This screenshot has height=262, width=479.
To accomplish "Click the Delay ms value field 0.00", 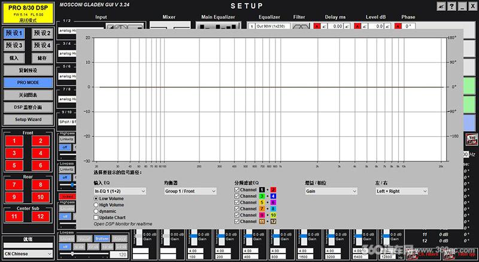I will click(335, 26).
